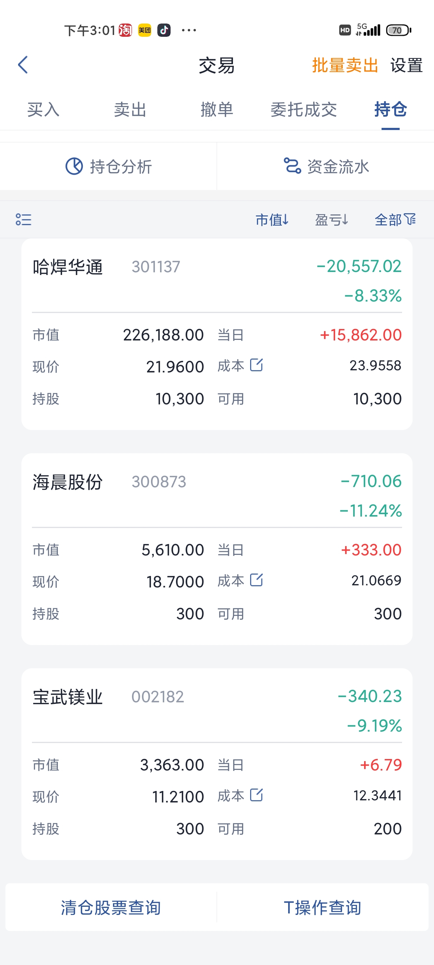Open the 委托成交 tab

[304, 109]
